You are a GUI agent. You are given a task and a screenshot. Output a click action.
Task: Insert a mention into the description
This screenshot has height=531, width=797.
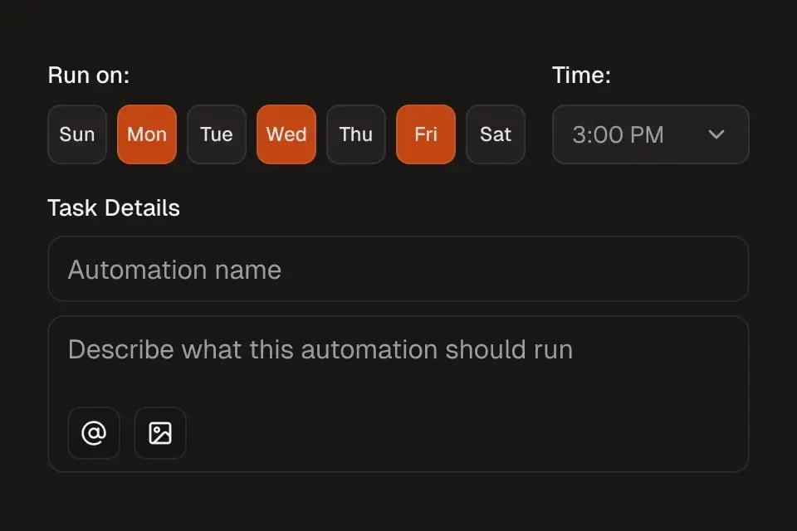pyautogui.click(x=94, y=433)
